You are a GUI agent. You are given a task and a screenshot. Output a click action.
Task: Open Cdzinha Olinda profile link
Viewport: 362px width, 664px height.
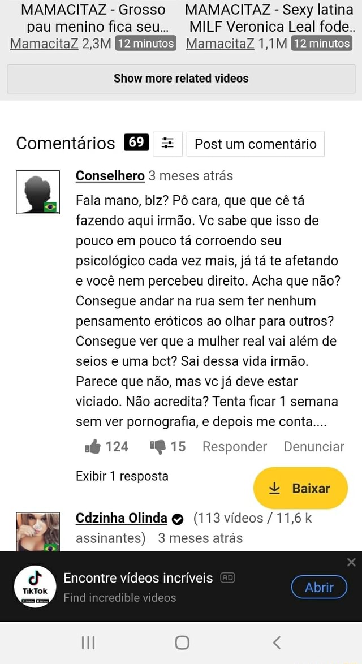point(122,518)
